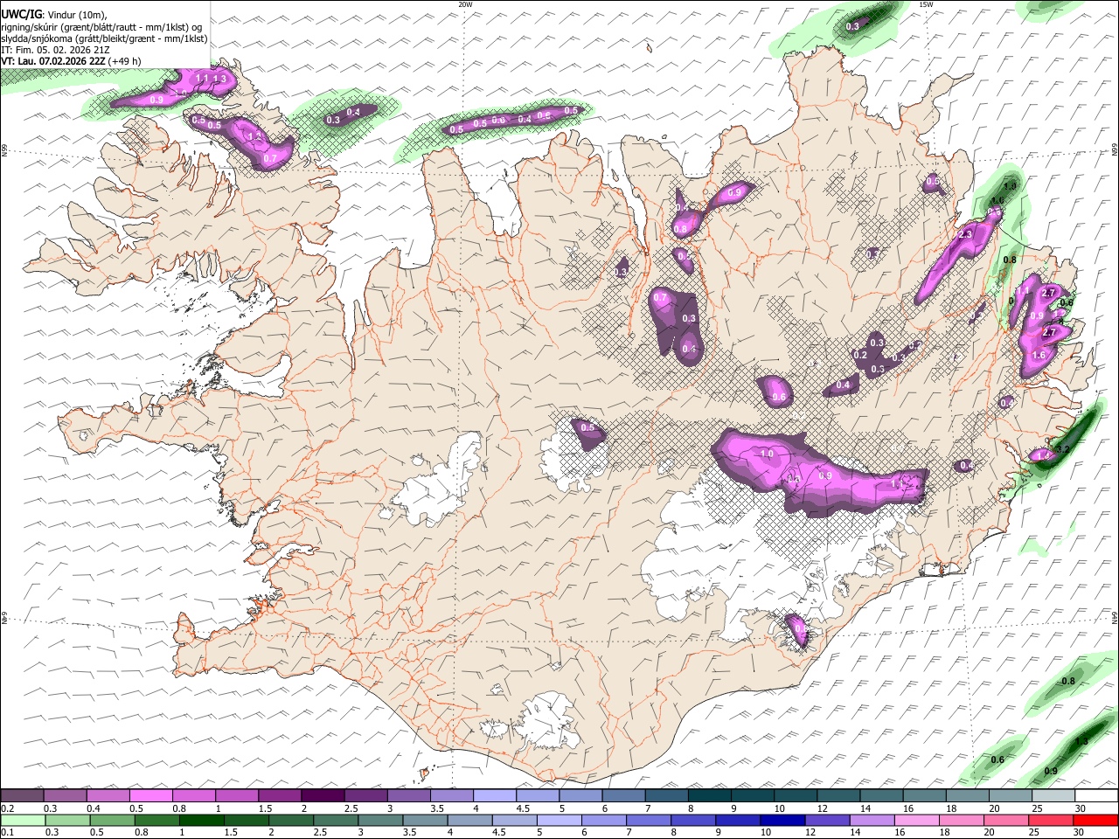
Task: Click the 2.3 precipitation value in northeast
Action: pos(966,235)
